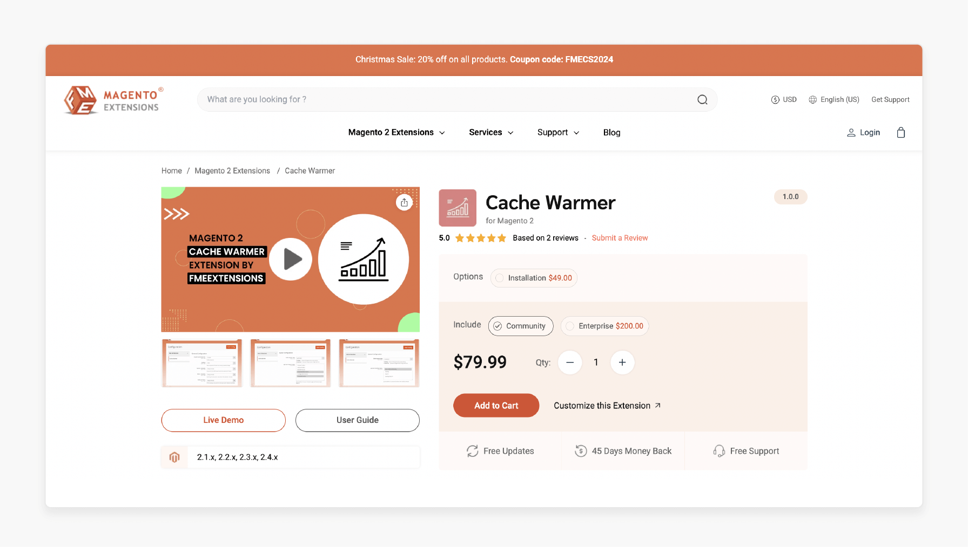Click the Based on 2 reviews text
Viewport: 968px width, 547px height.
(x=546, y=238)
